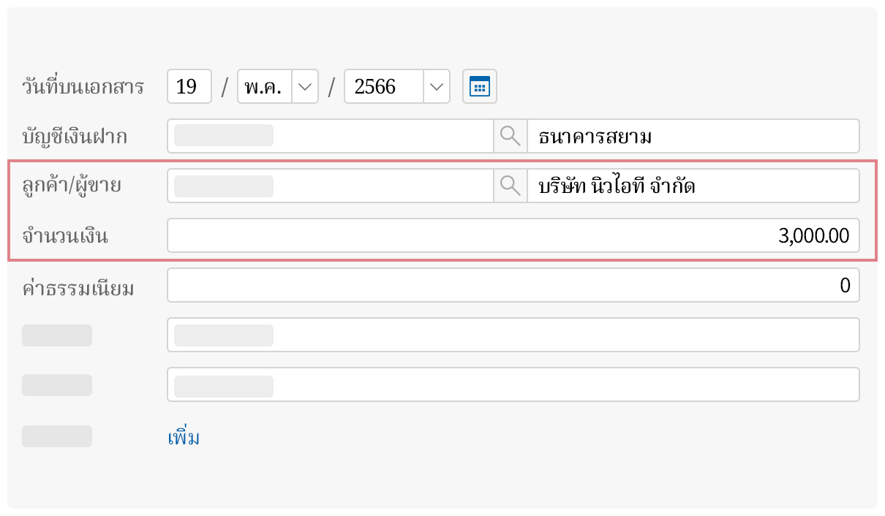Image resolution: width=885 pixels, height=516 pixels.
Task: Search deposit accounts with the magnifier icon
Action: coord(510,135)
